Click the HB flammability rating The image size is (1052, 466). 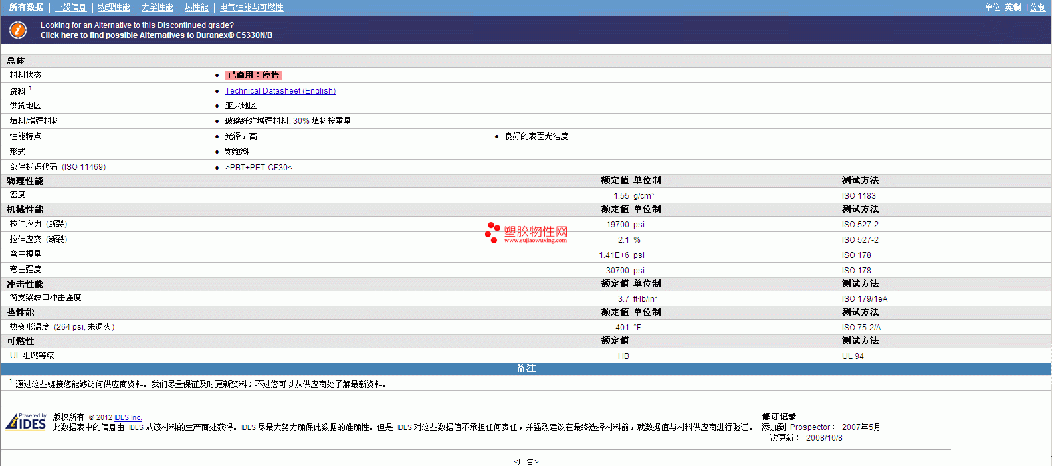(623, 356)
